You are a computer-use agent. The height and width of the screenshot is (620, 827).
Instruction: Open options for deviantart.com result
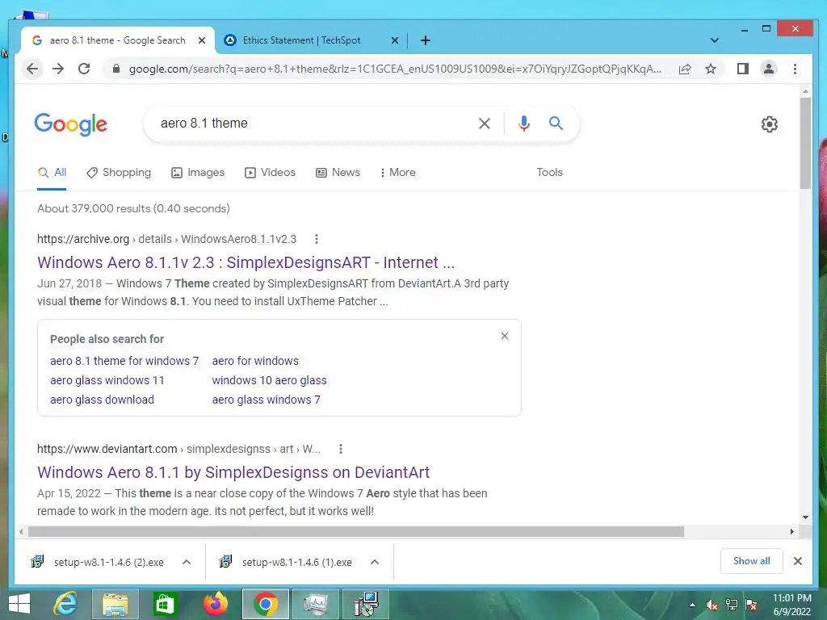[341, 449]
